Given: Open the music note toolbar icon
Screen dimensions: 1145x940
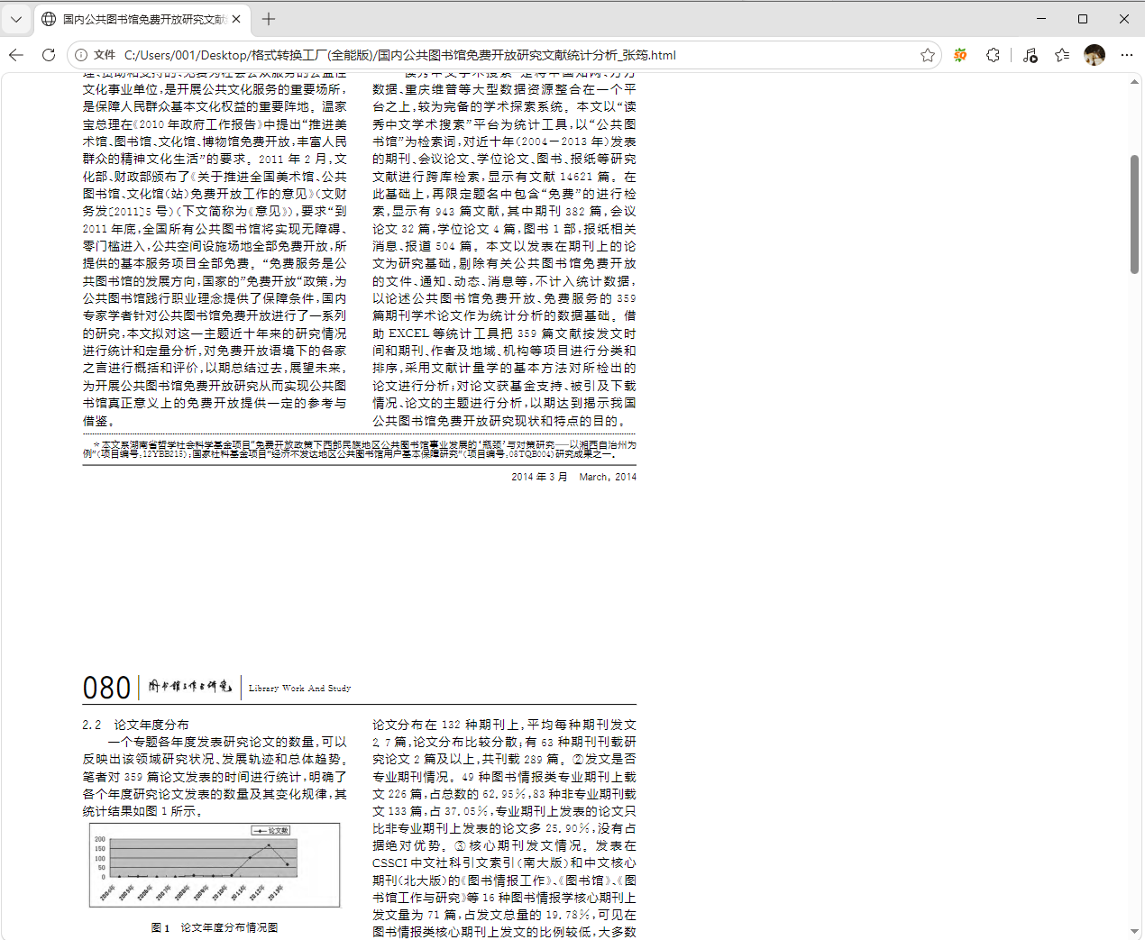Looking at the screenshot, I should (x=1030, y=55).
